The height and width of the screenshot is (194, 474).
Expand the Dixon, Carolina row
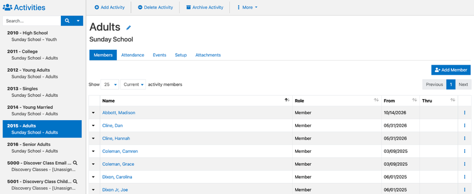coord(93,177)
